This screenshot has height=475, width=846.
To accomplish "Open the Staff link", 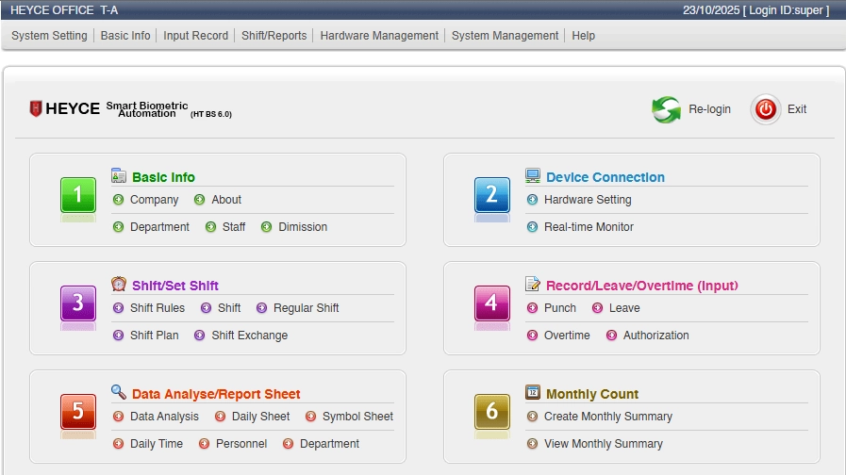I will [234, 227].
